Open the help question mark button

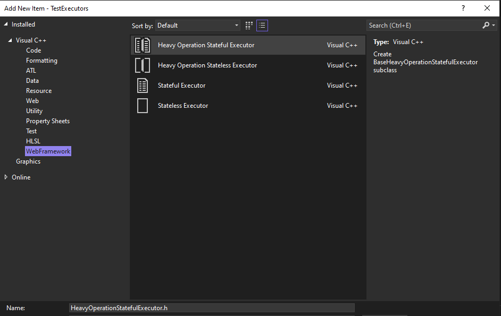[x=463, y=8]
